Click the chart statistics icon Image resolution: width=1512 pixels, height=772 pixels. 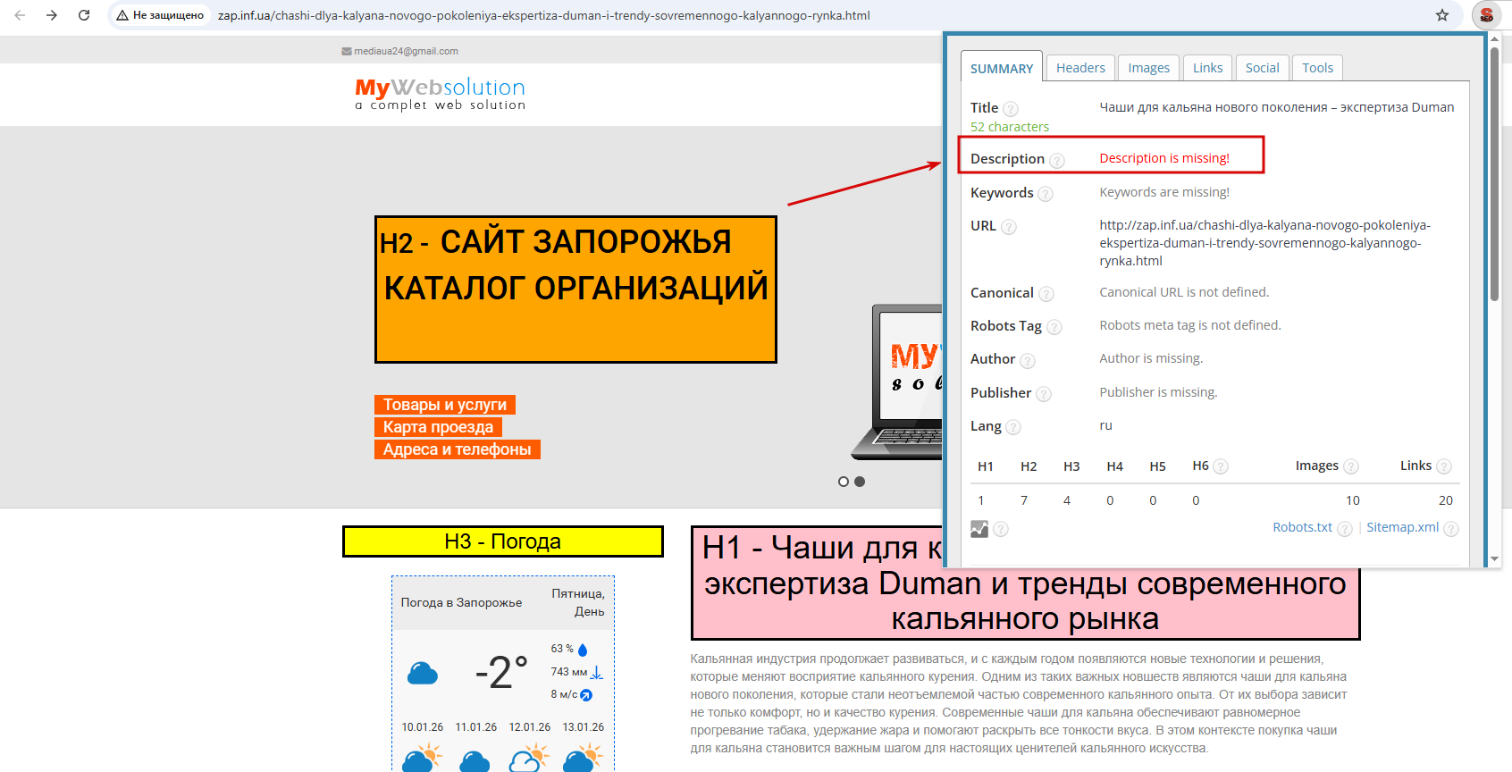tap(979, 529)
